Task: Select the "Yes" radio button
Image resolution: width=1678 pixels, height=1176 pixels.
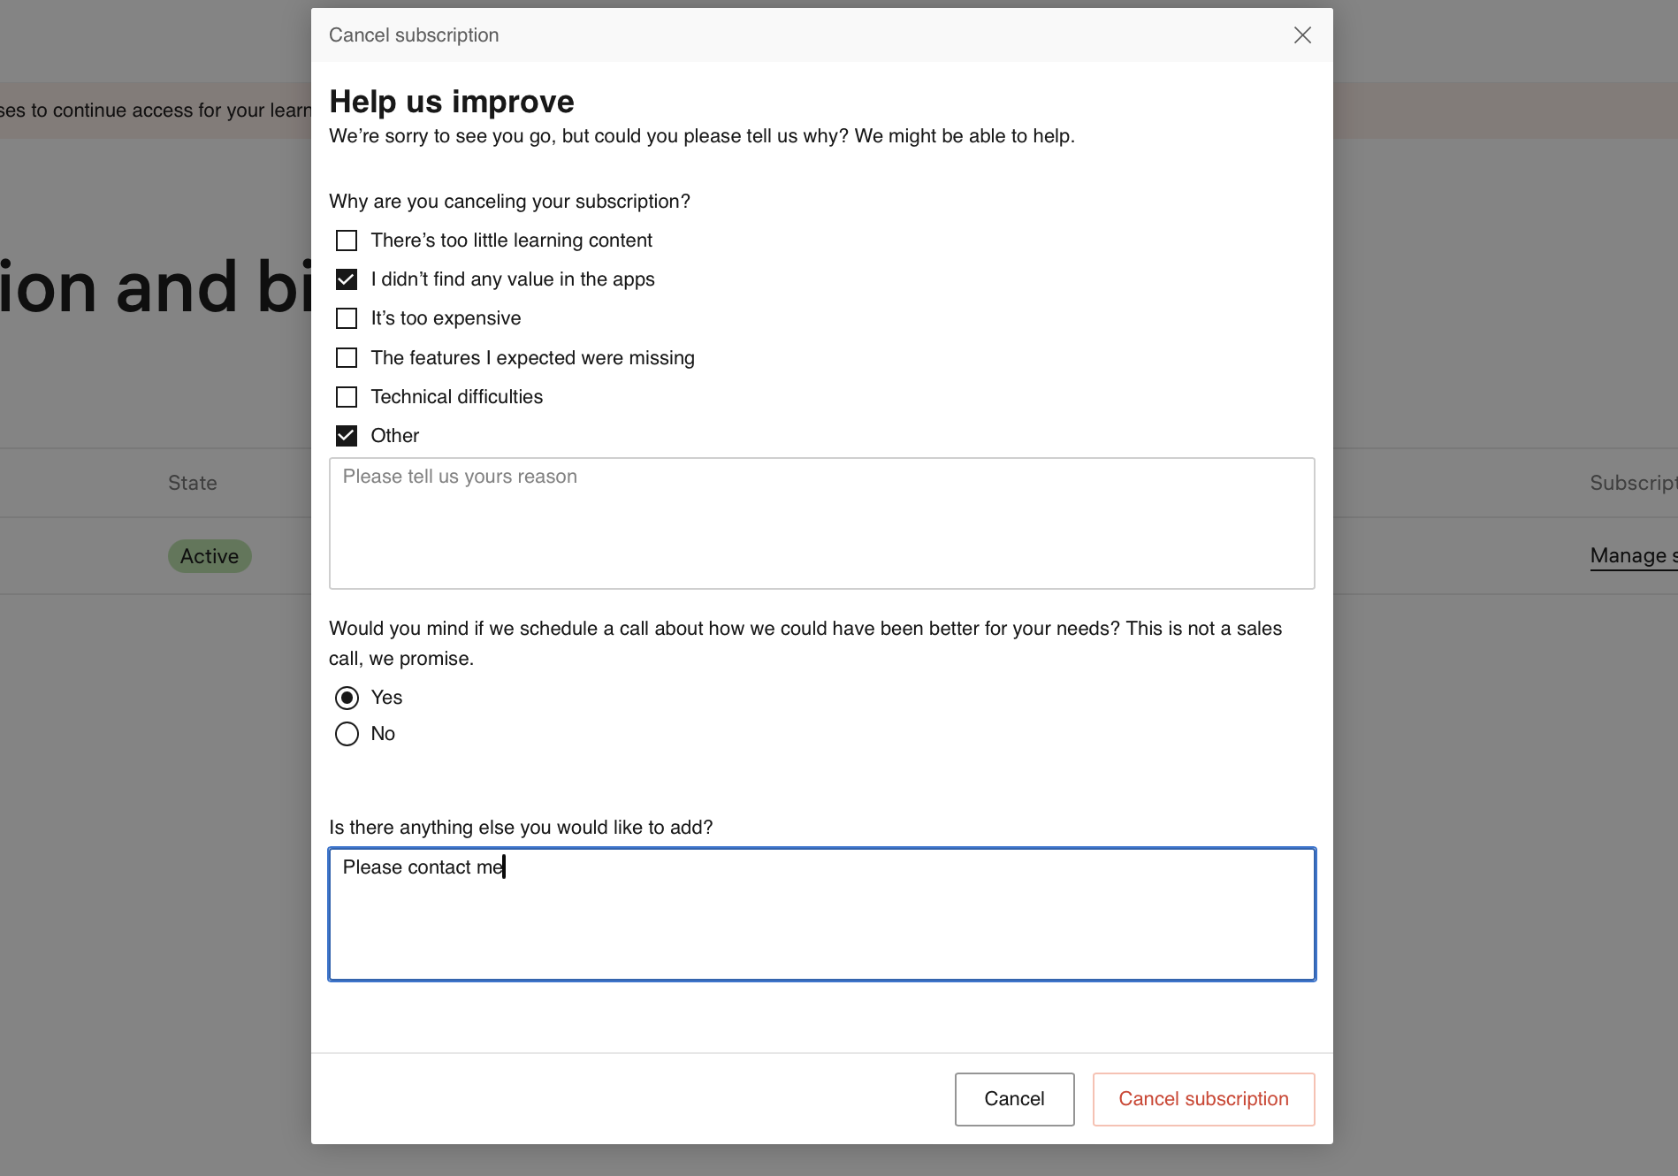Action: [347, 698]
